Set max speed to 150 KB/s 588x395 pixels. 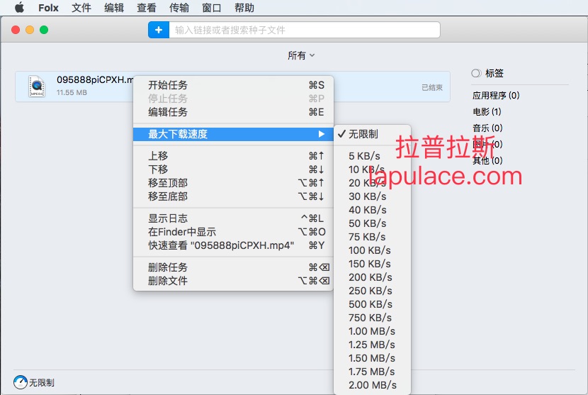click(x=372, y=264)
